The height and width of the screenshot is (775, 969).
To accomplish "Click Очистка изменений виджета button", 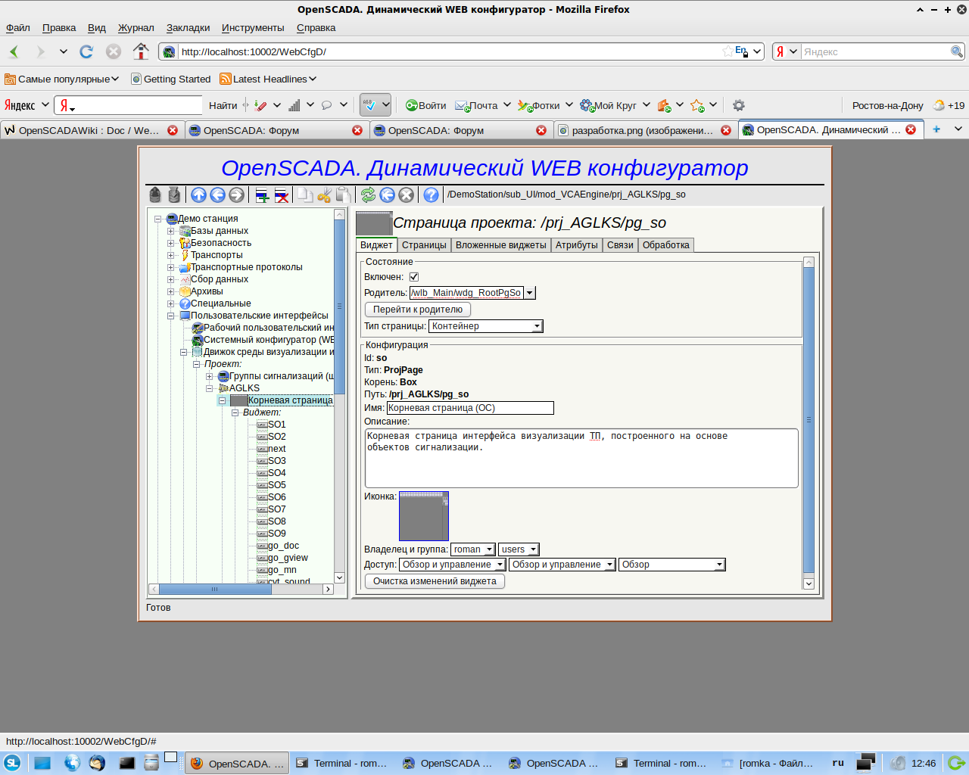I will pyautogui.click(x=435, y=581).
